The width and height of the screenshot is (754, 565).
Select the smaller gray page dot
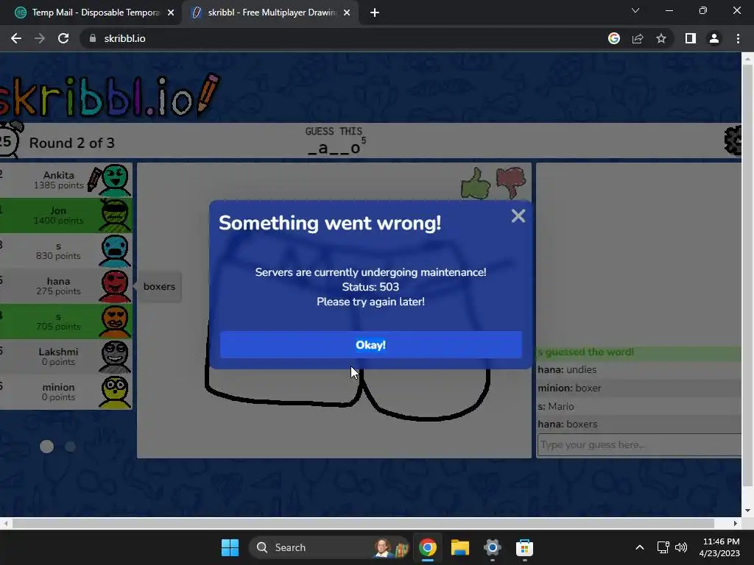(x=70, y=447)
